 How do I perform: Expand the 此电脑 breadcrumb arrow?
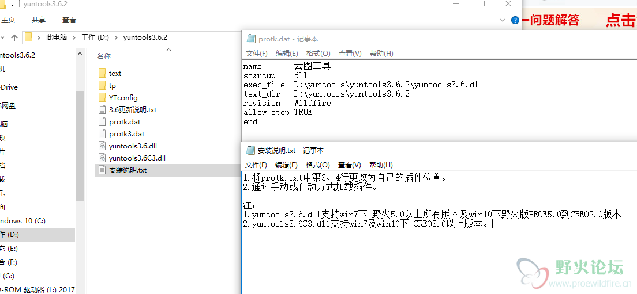coord(75,37)
